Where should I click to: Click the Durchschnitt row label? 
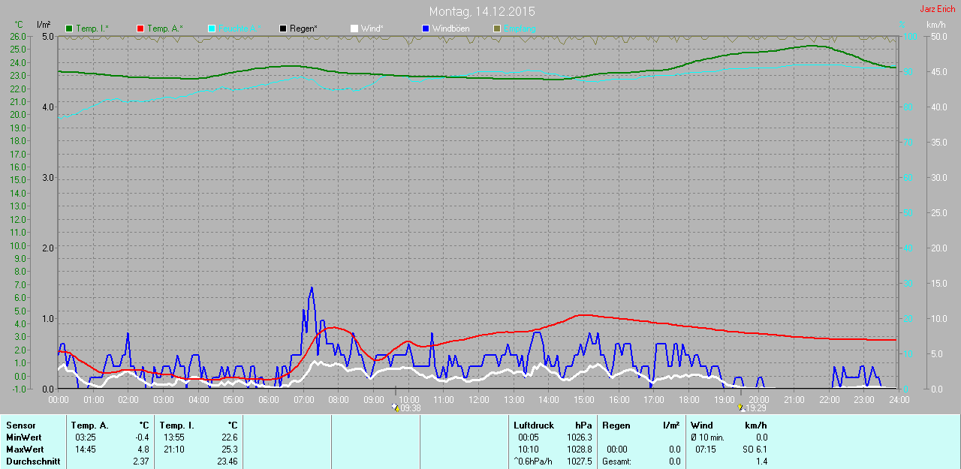pyautogui.click(x=32, y=461)
